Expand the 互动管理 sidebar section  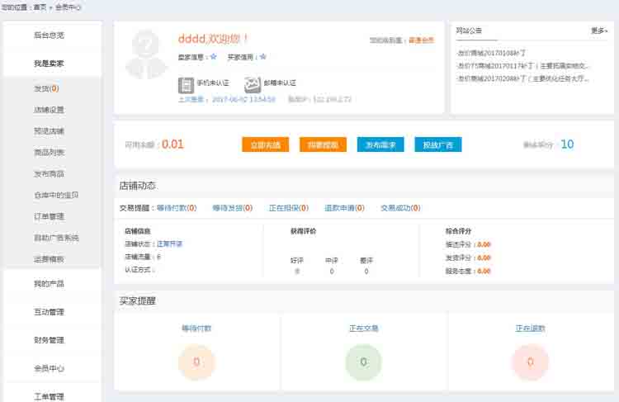pos(49,312)
